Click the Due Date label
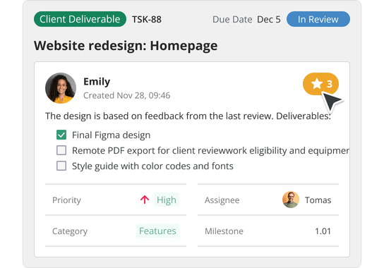Image resolution: width=384 pixels, height=268 pixels. pos(232,19)
